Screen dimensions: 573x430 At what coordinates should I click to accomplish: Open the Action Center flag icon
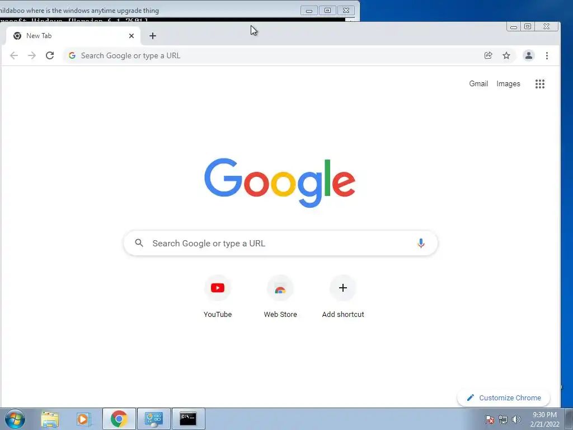[x=489, y=419]
